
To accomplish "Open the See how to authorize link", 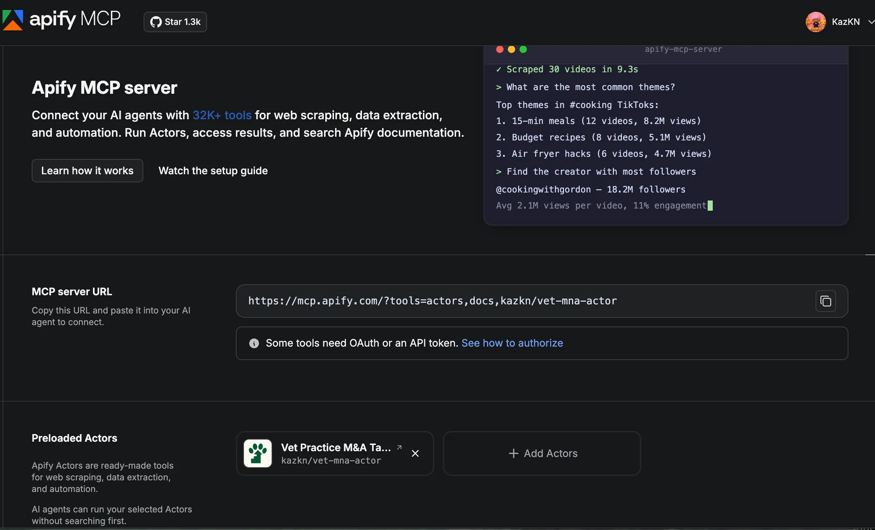I will (x=512, y=343).
